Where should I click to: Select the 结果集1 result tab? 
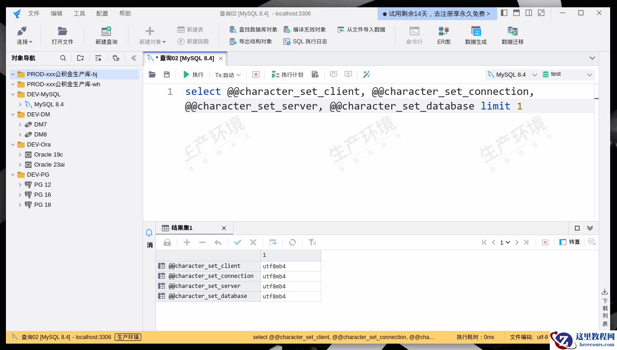pyautogui.click(x=181, y=228)
